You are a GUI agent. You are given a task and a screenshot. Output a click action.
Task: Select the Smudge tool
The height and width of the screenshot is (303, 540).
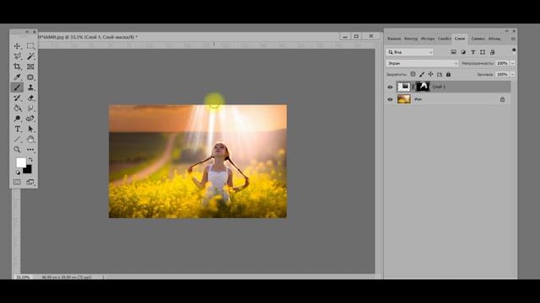[30, 109]
